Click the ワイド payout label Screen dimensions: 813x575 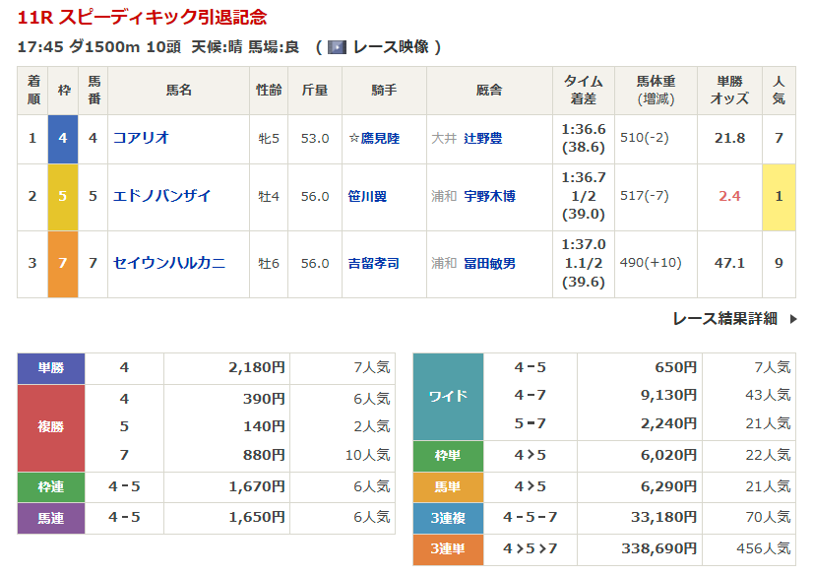pyautogui.click(x=448, y=396)
